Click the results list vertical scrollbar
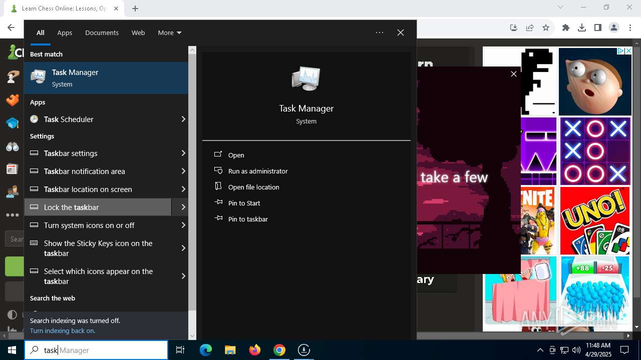Viewport: 641px width, 360px height. click(192, 183)
